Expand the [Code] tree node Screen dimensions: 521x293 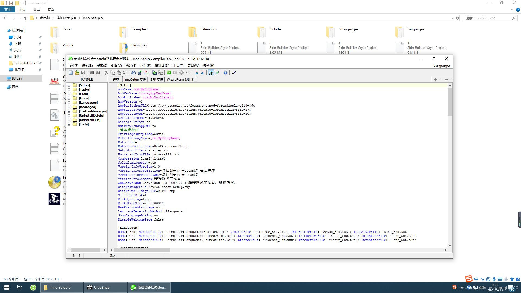coord(69,124)
